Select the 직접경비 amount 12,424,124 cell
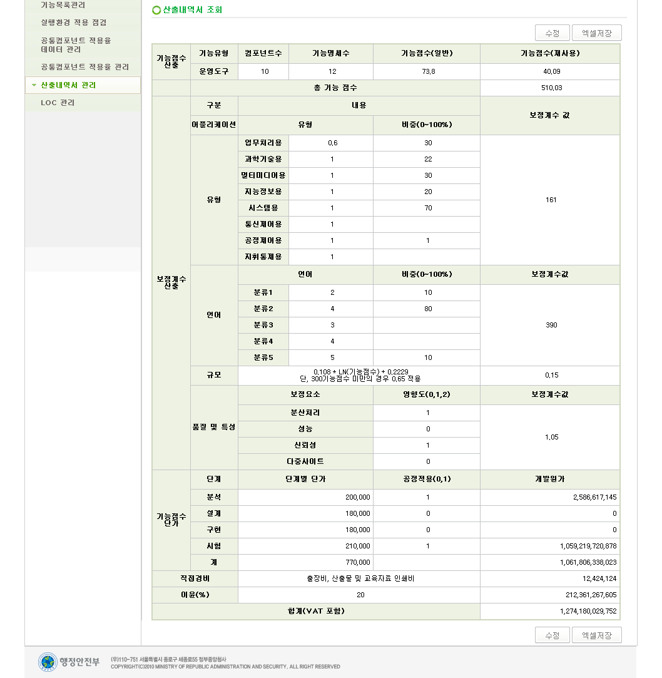 click(x=550, y=578)
